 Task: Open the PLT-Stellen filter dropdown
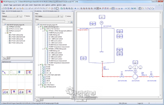tap(47, 16)
